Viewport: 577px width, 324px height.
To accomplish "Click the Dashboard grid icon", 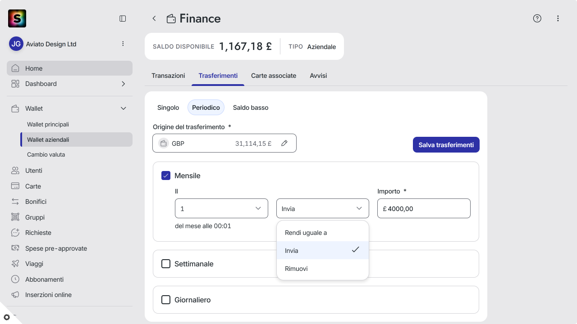I will [15, 84].
